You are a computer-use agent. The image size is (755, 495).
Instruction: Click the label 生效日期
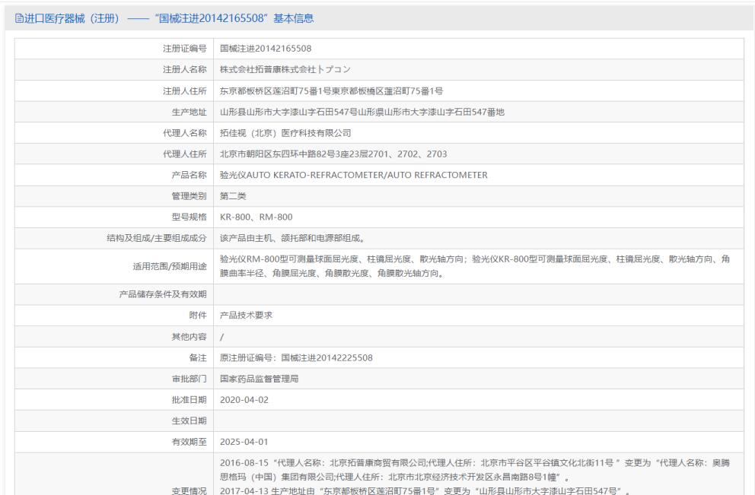(189, 421)
